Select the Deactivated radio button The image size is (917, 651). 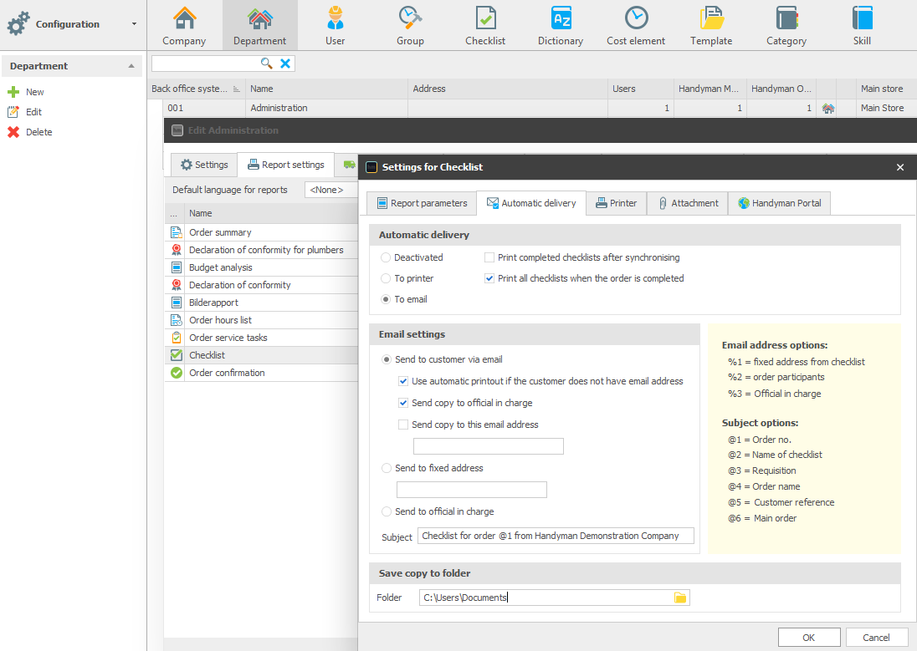(x=386, y=257)
